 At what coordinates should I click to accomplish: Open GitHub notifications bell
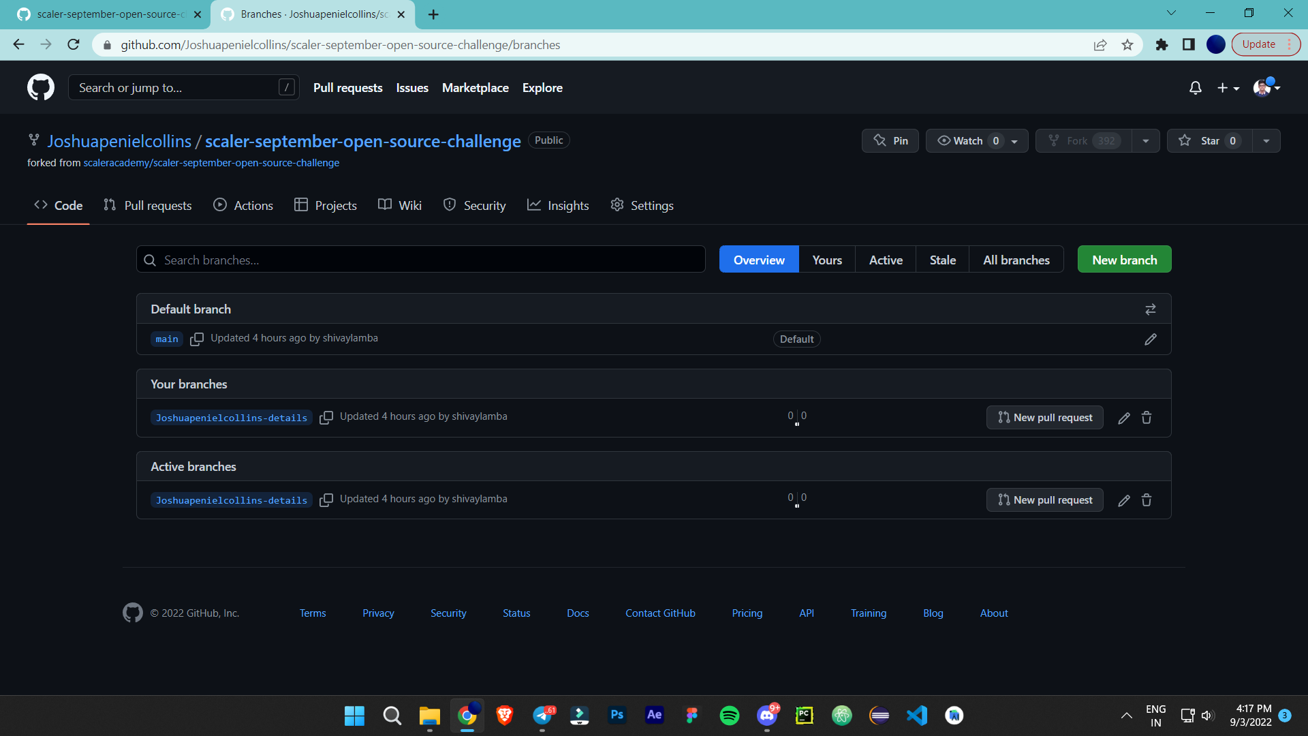pyautogui.click(x=1196, y=87)
